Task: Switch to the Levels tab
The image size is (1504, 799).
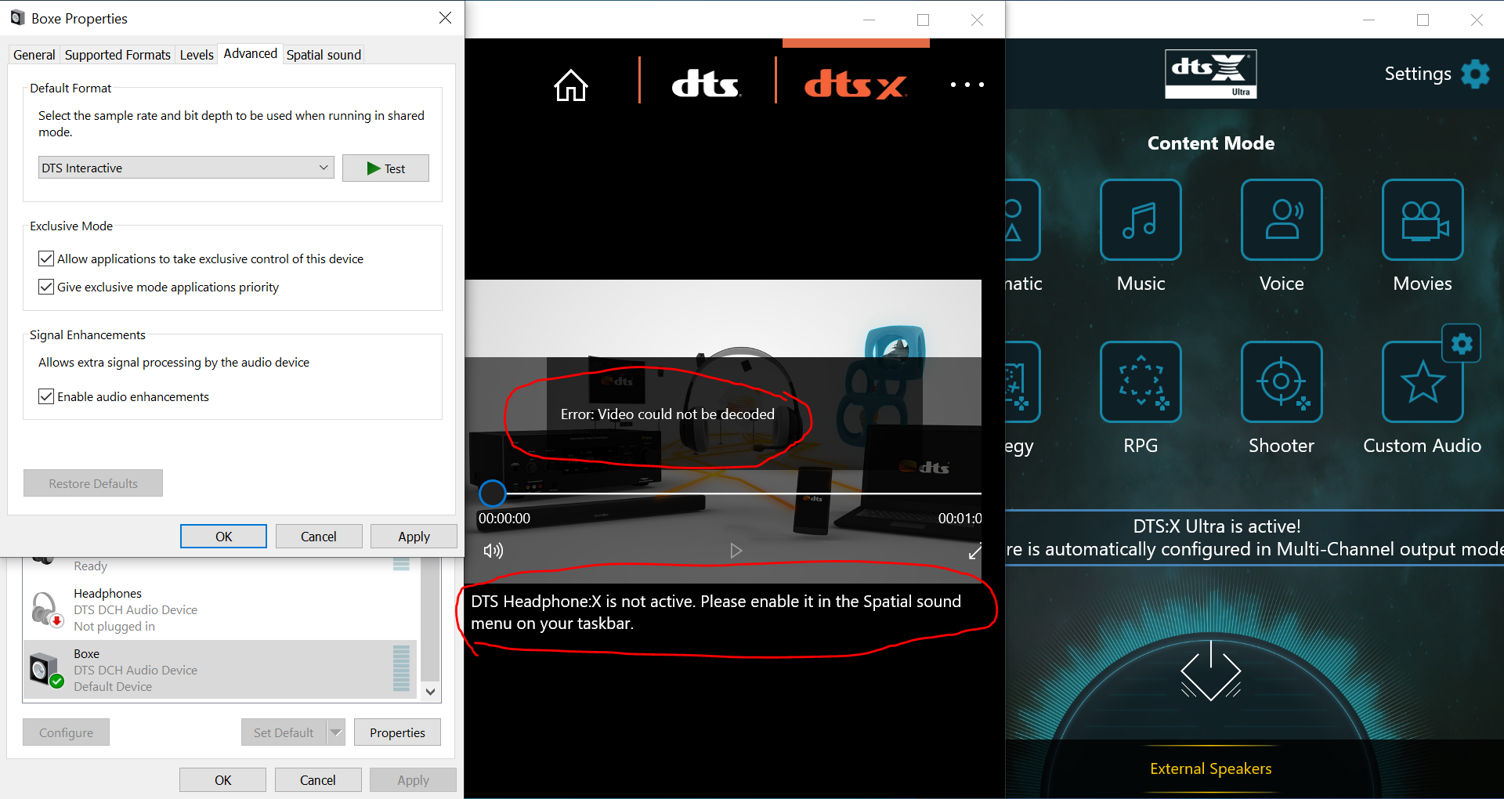Action: pyautogui.click(x=197, y=55)
